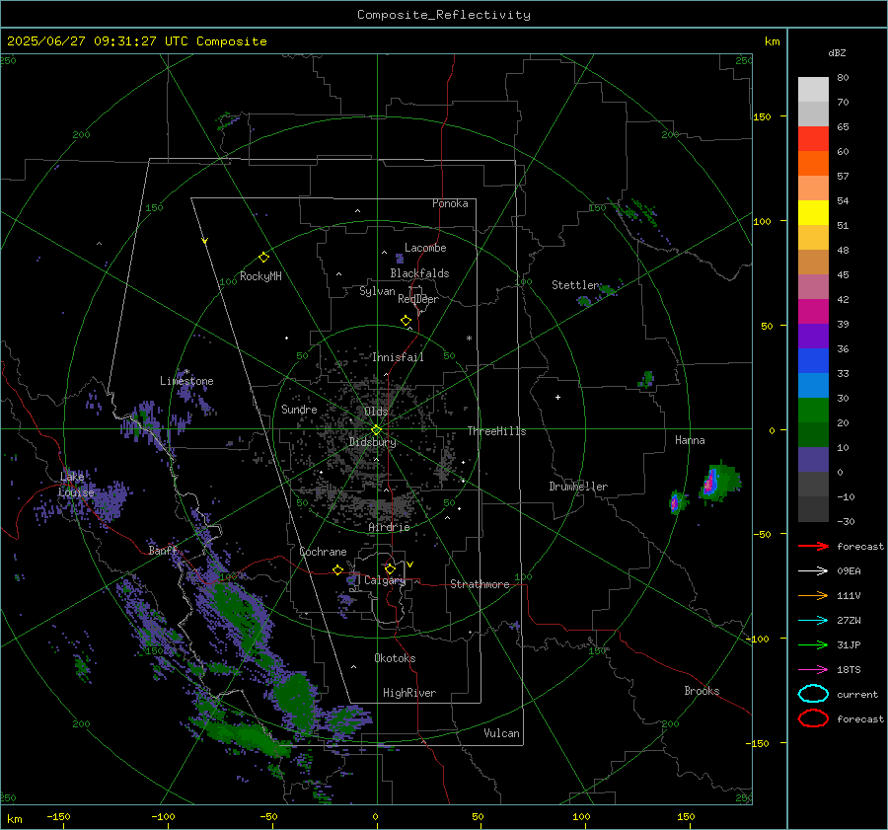This screenshot has width=888, height=830.
Task: Click the yellow diamond marker above RockyMH
Action: tap(263, 258)
